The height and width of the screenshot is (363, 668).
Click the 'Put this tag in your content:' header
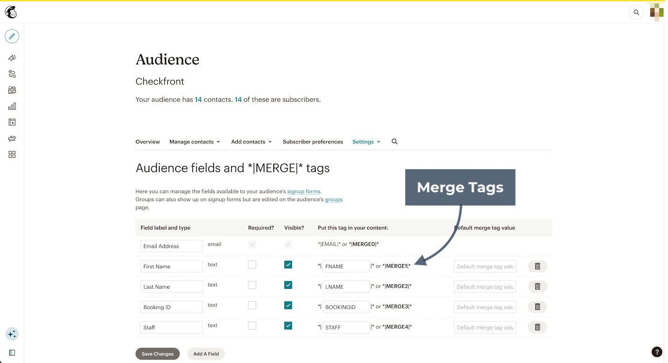(353, 228)
